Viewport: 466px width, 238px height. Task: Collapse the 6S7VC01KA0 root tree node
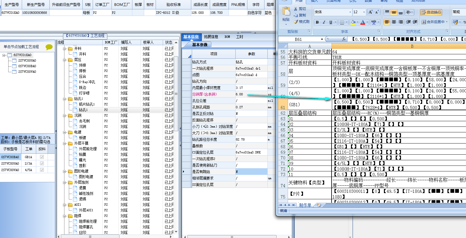click(x=4, y=55)
